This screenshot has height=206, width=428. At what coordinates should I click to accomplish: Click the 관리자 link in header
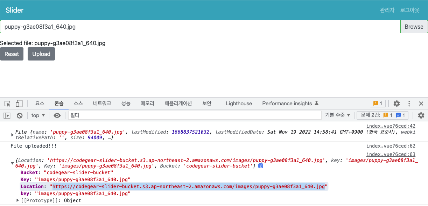point(387,10)
